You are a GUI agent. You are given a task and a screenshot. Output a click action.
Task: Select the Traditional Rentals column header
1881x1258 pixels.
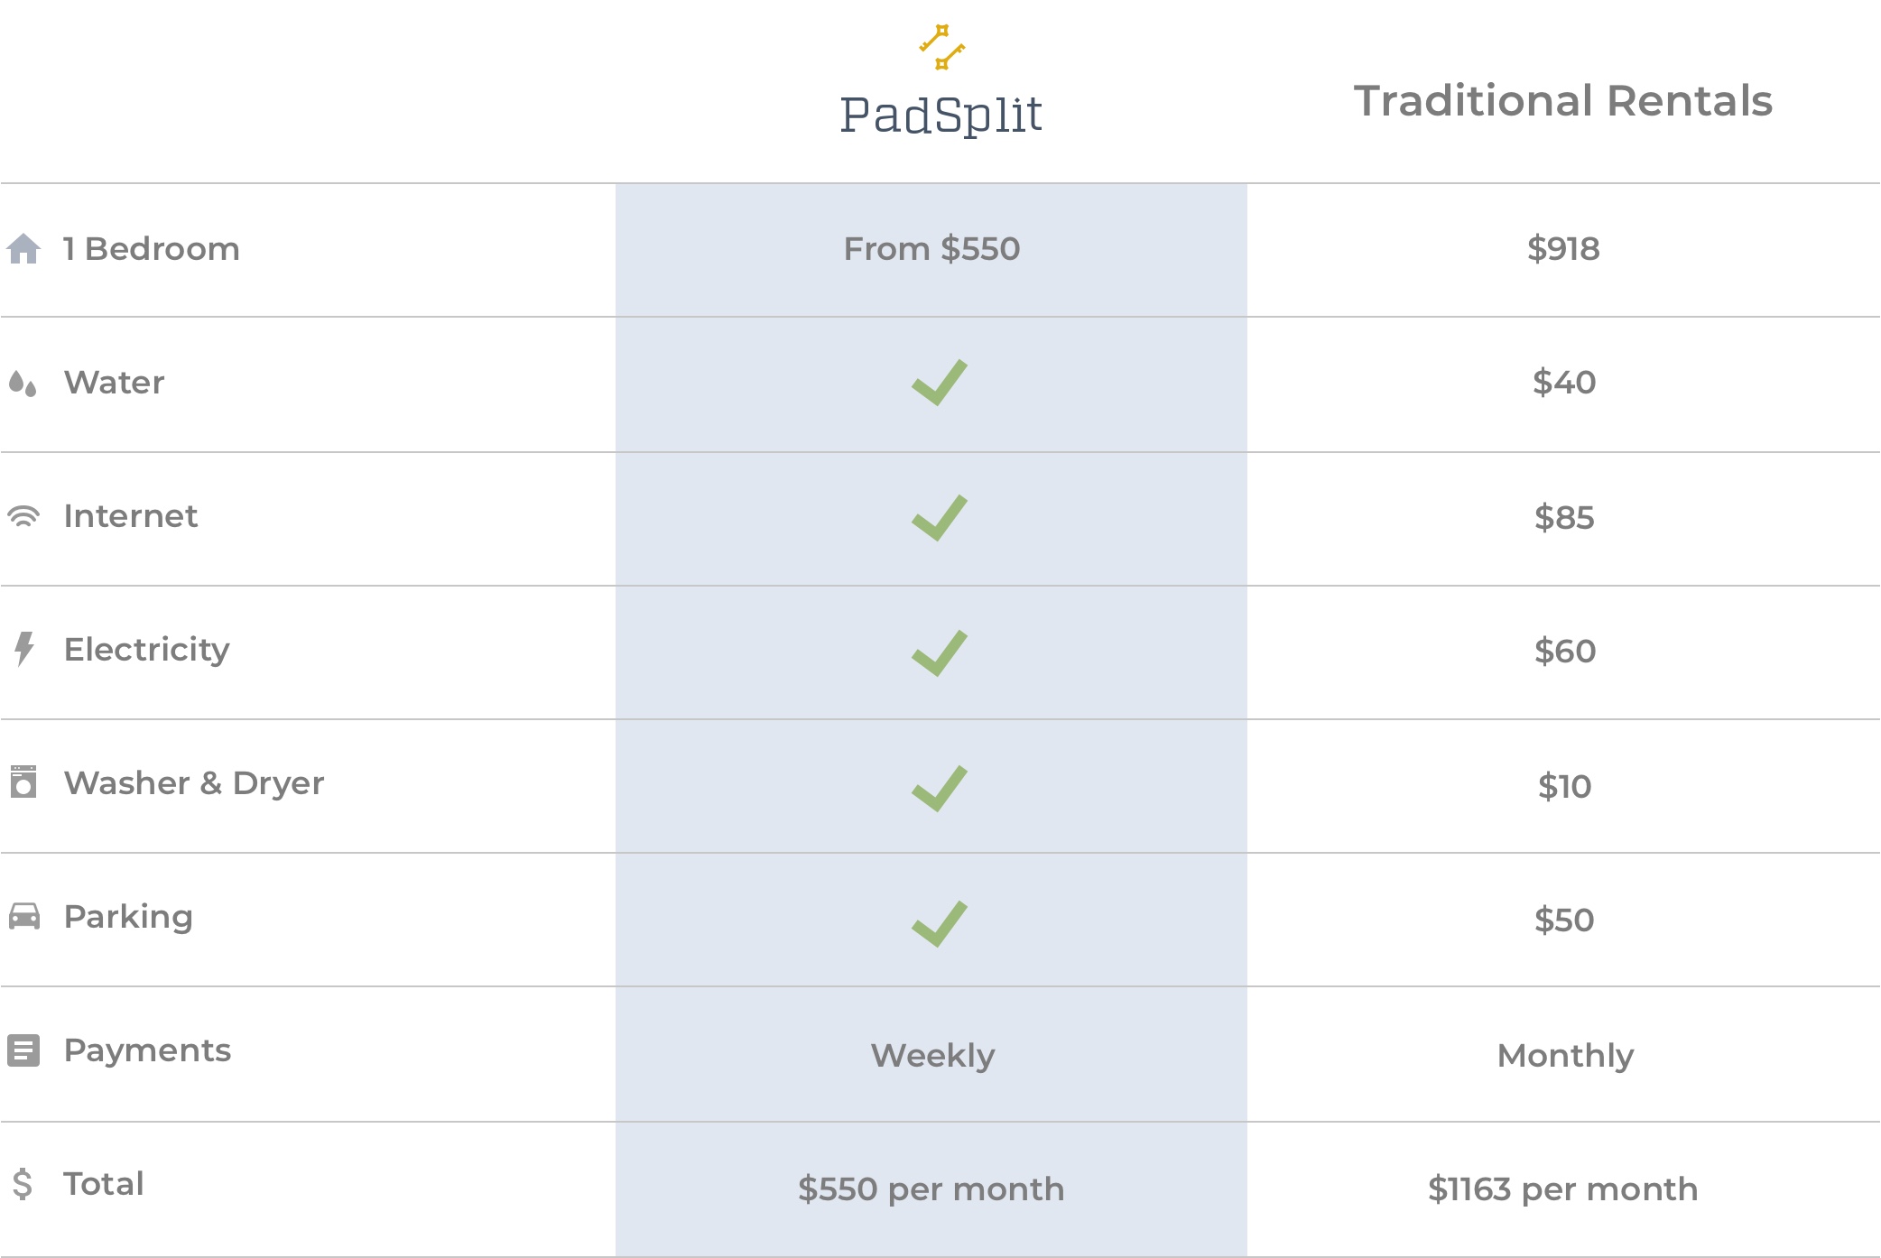click(x=1562, y=101)
